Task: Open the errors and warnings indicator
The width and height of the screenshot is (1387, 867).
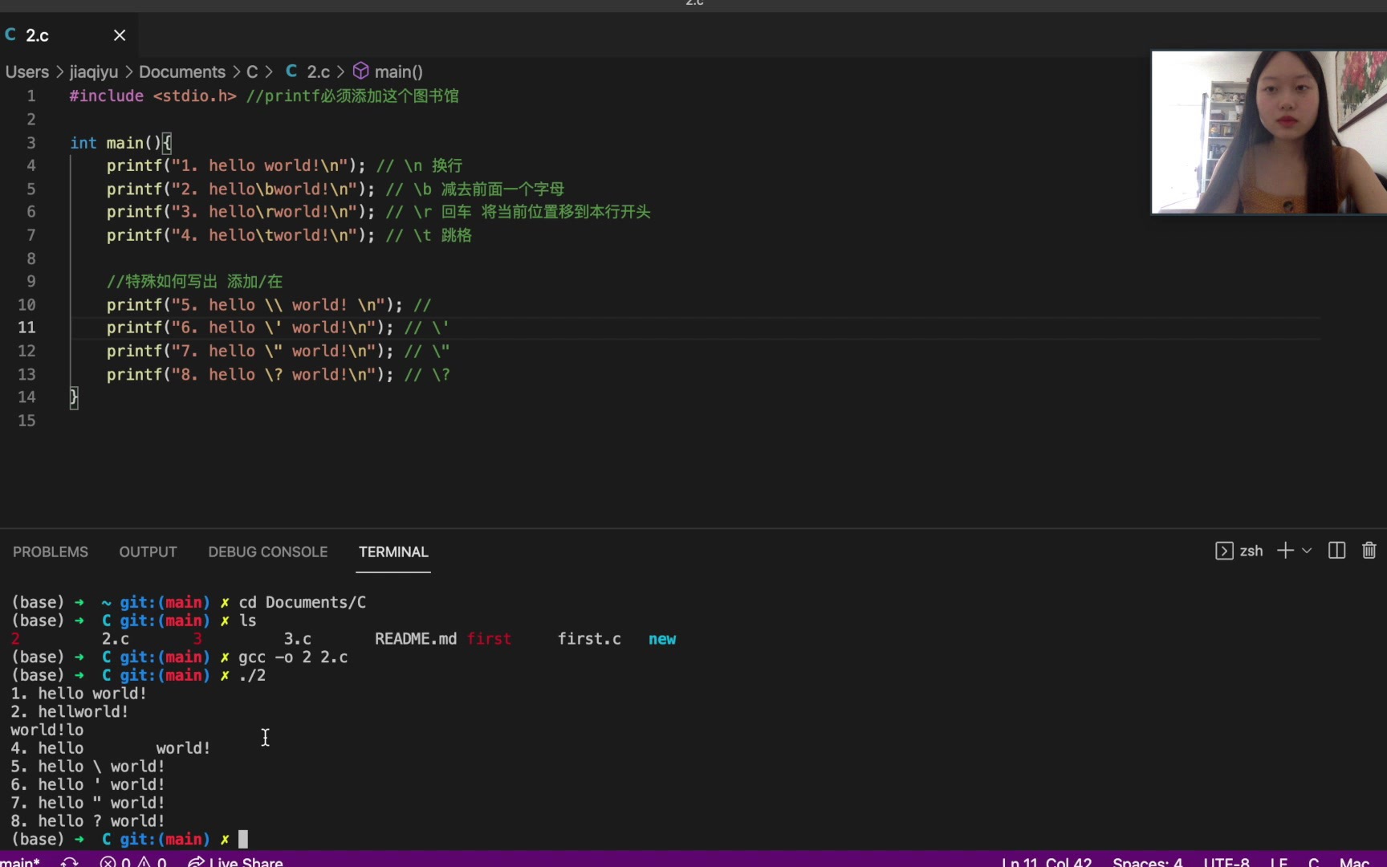Action: tap(133, 861)
